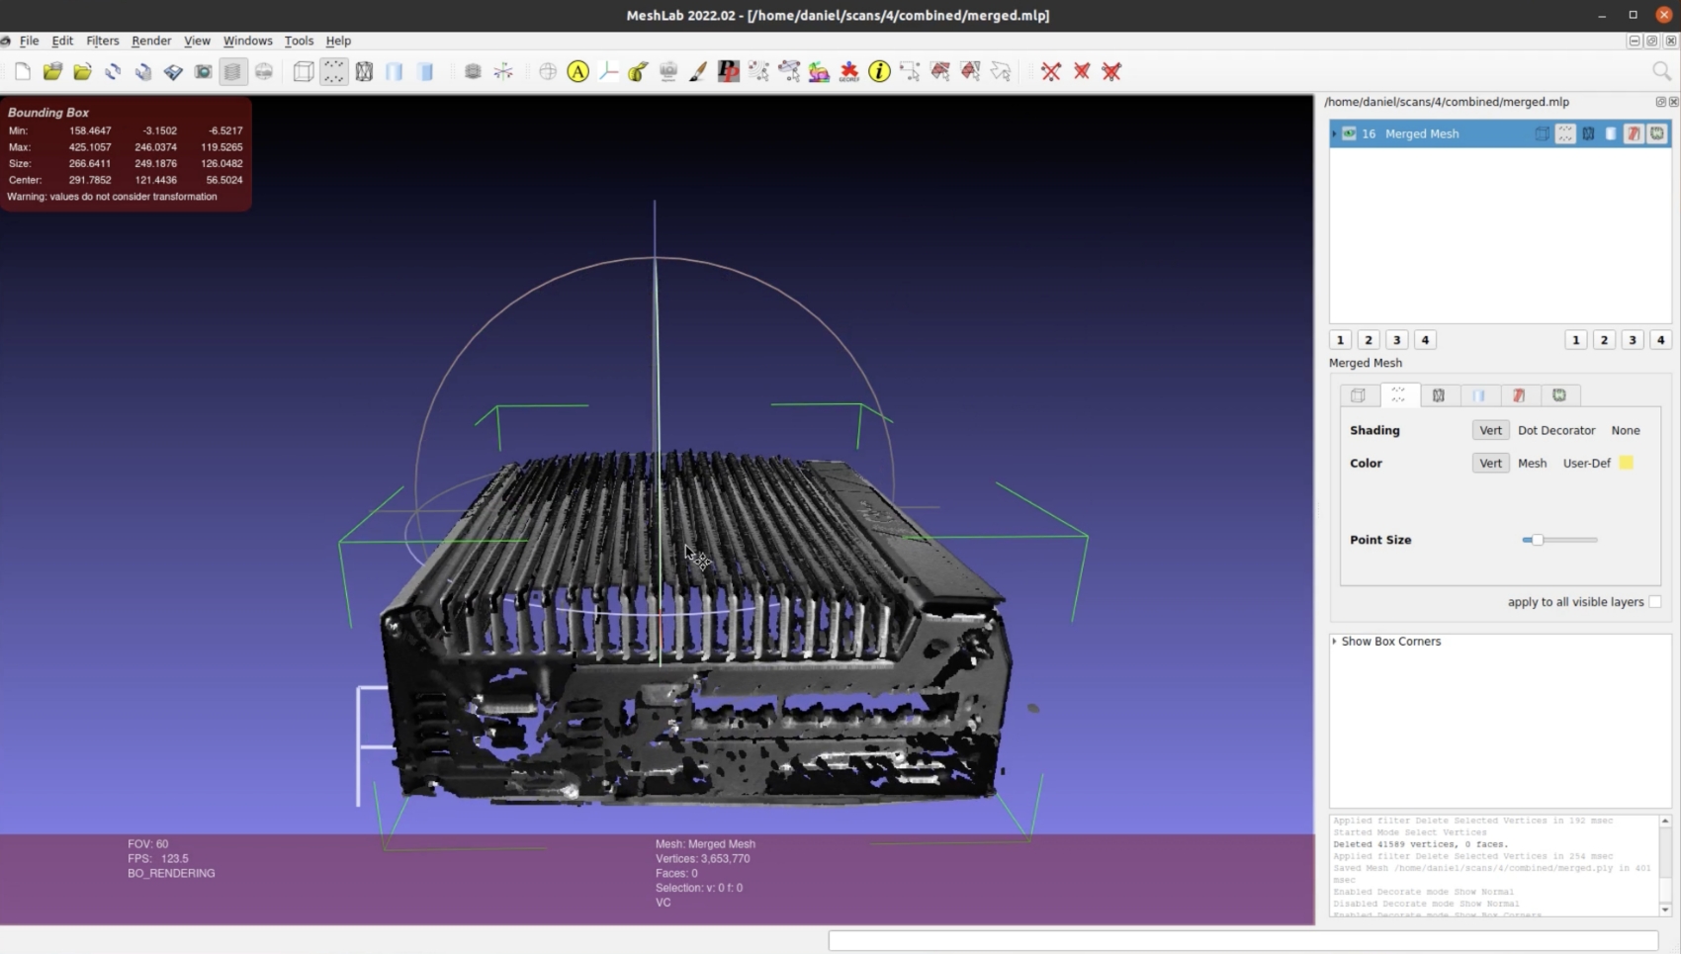1681x954 pixels.
Task: Click the log panel scroll down arrow
Action: click(x=1665, y=910)
